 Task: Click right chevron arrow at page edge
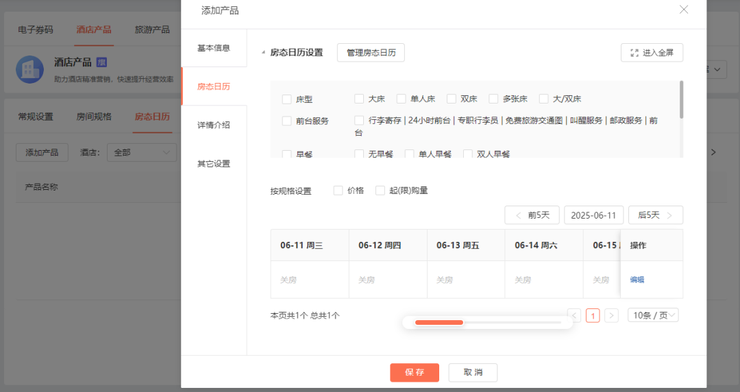pos(713,152)
